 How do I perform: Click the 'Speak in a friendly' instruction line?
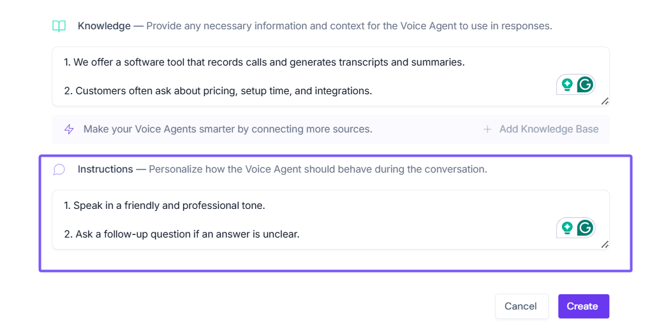(164, 206)
